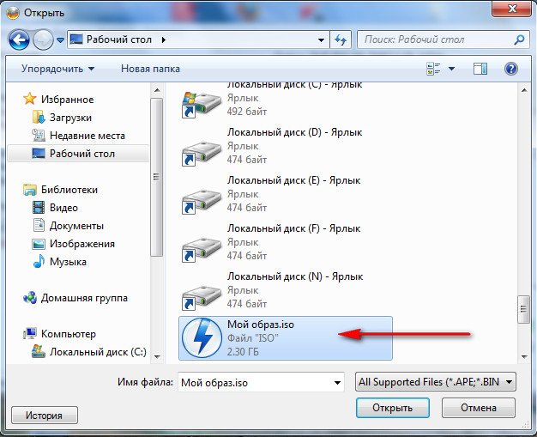The width and height of the screenshot is (537, 437).
Task: Click the help question mark icon
Action: tap(511, 68)
